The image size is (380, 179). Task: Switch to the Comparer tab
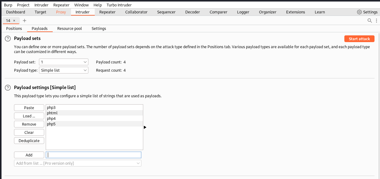[x=218, y=12]
